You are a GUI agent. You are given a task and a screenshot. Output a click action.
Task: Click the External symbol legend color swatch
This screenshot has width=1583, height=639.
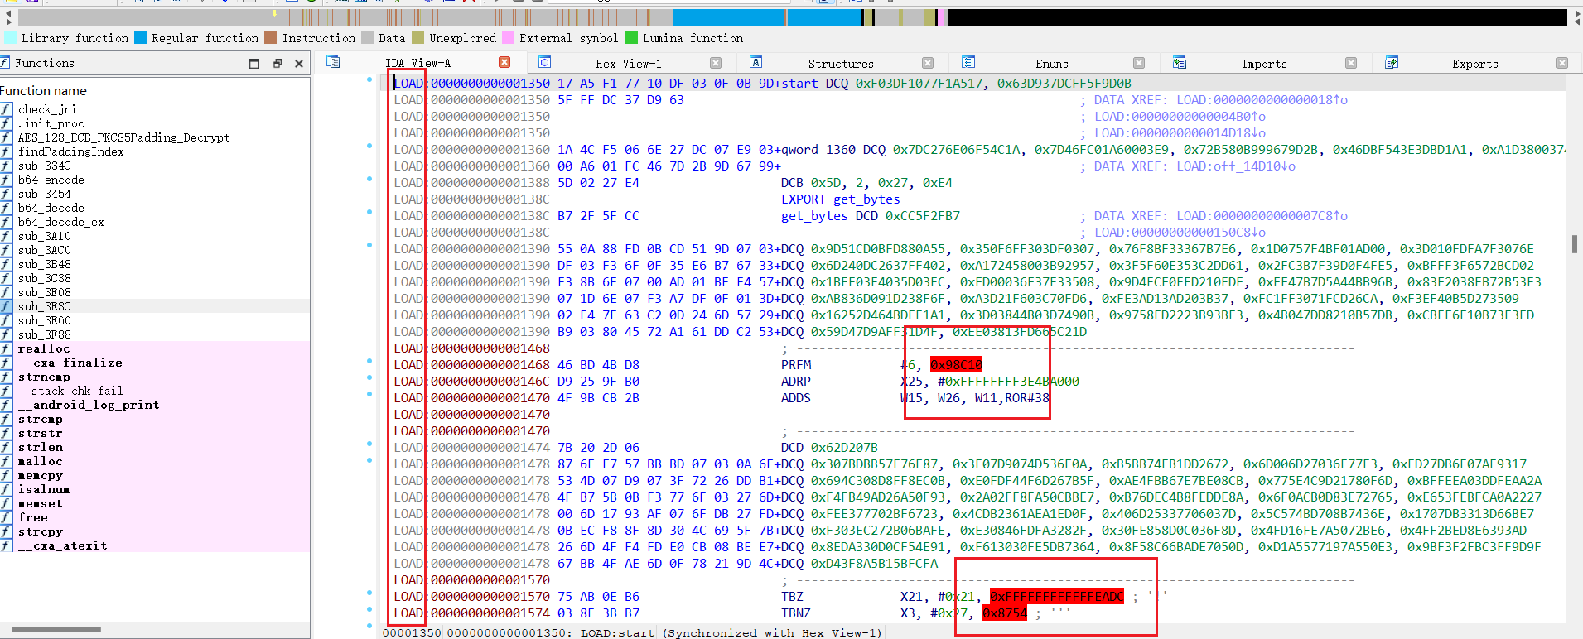click(x=508, y=38)
